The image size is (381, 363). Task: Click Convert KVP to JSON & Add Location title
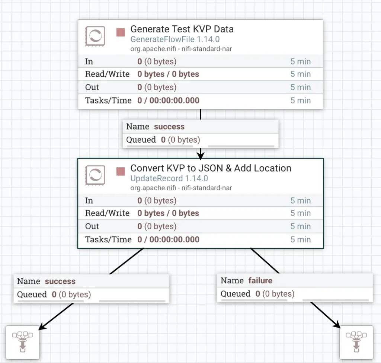(x=211, y=168)
